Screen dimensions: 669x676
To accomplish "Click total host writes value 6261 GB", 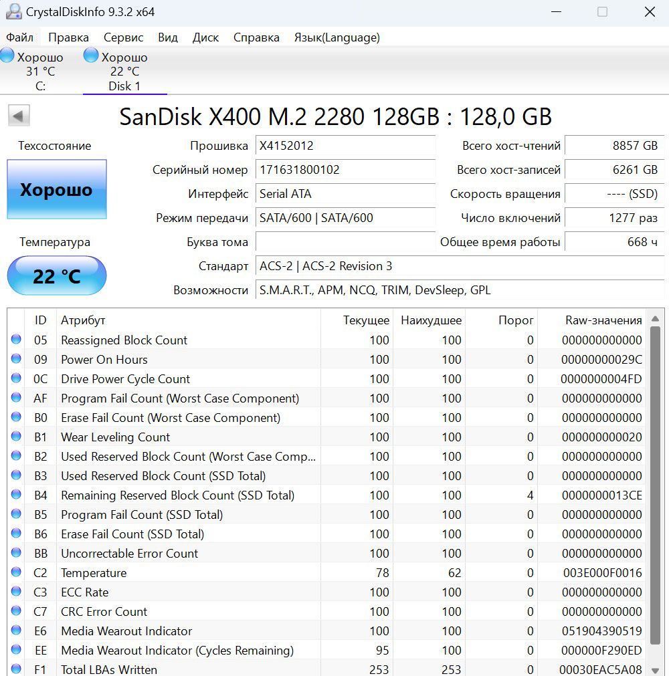I will pos(614,170).
